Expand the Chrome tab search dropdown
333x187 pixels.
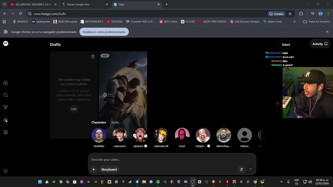tap(4, 4)
